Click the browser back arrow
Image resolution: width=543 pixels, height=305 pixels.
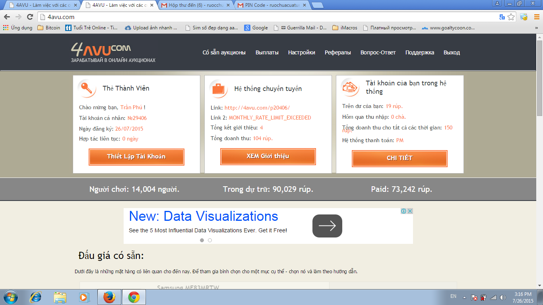[x=7, y=17]
